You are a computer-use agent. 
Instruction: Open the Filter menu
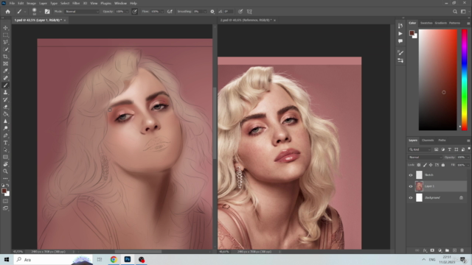point(76,3)
